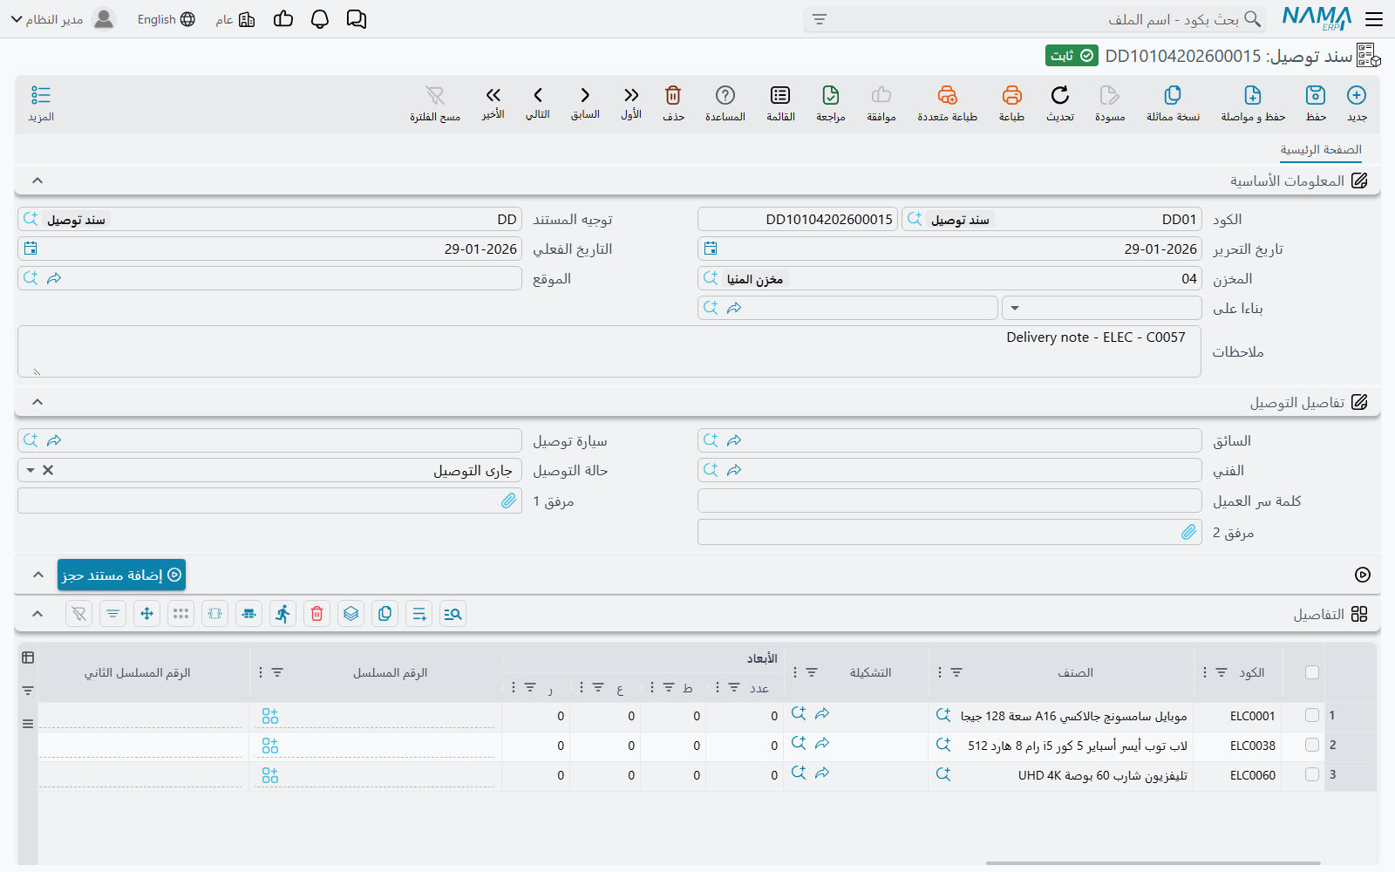Screen dimensions: 1395x872
Task: Click the search rows icon in details toolbar
Action: (453, 614)
